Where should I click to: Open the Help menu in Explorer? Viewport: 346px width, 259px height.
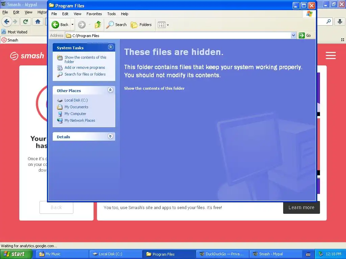click(124, 14)
